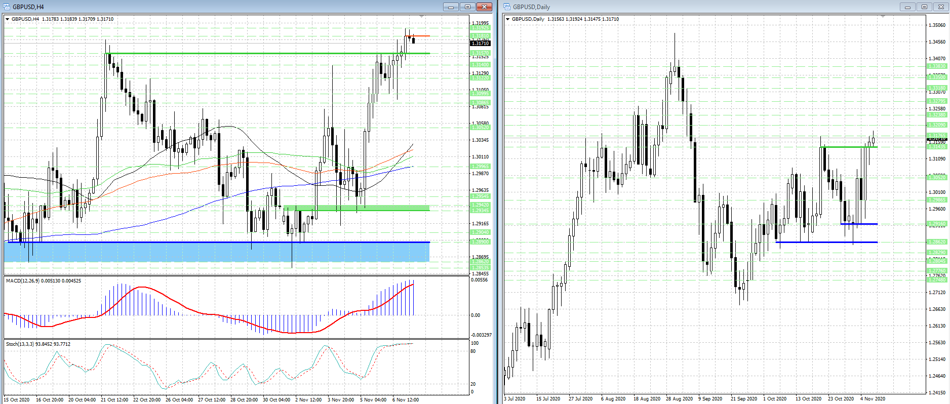Click the red MACD signal line
950x404 pixels.
[x=209, y=314]
